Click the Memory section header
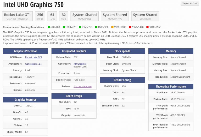This screenshot has height=137, width=201. 171,51
